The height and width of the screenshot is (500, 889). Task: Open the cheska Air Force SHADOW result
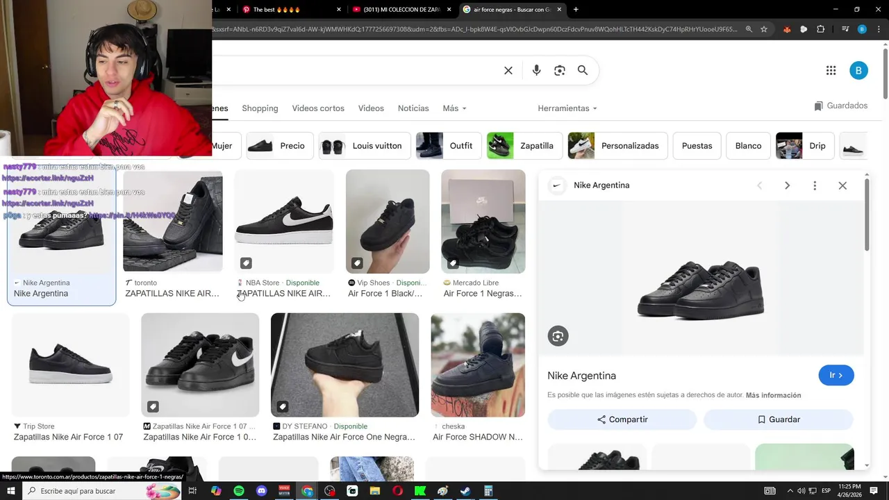click(478, 378)
